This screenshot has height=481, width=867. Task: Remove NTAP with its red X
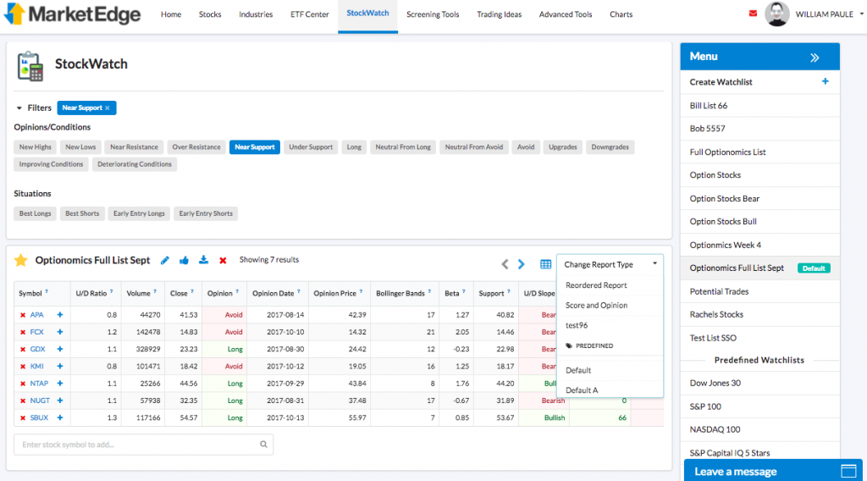[23, 384]
